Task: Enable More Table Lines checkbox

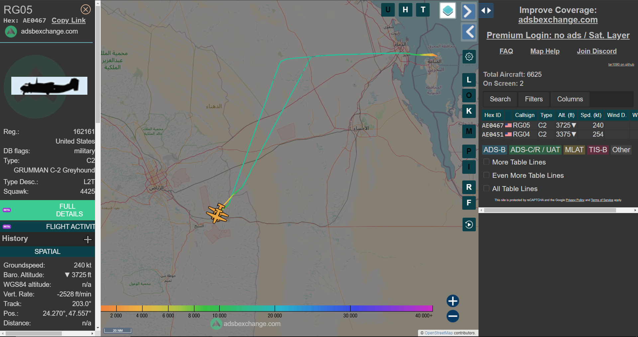Action: [486, 162]
